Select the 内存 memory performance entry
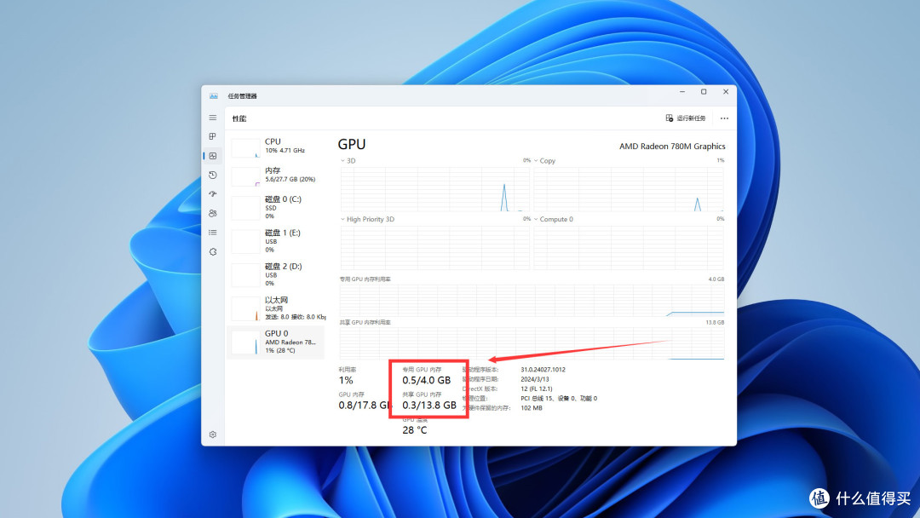Image resolution: width=920 pixels, height=518 pixels. click(x=276, y=175)
